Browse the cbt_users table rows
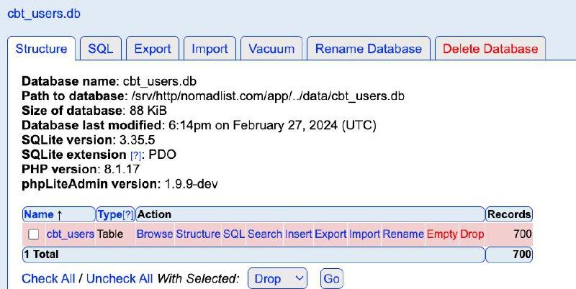The image size is (576, 289). coord(155,234)
